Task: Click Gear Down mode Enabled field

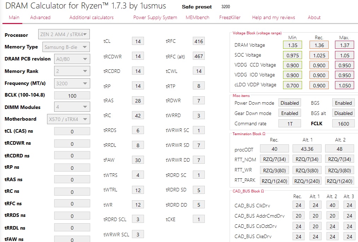Action: point(289,113)
